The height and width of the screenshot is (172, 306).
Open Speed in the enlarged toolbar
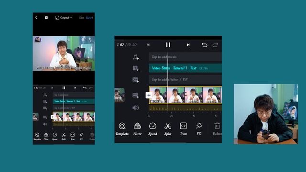pyautogui.click(x=153, y=129)
